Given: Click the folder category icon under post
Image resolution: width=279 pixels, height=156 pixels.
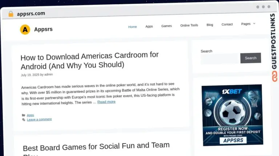Looking at the screenshot, I should 24,115.
